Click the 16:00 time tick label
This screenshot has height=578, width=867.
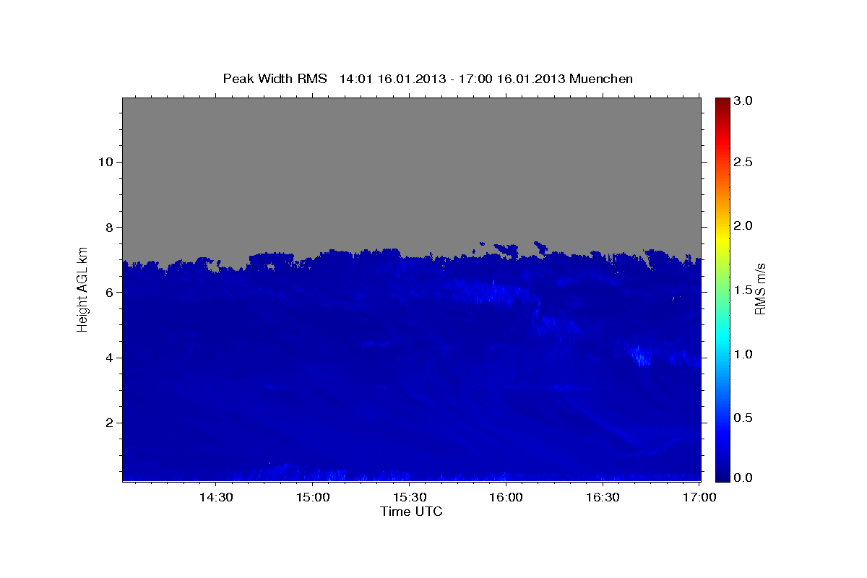coord(506,498)
